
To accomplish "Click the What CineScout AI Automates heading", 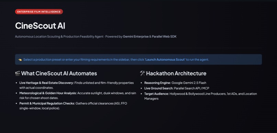I will [x=59, y=73].
